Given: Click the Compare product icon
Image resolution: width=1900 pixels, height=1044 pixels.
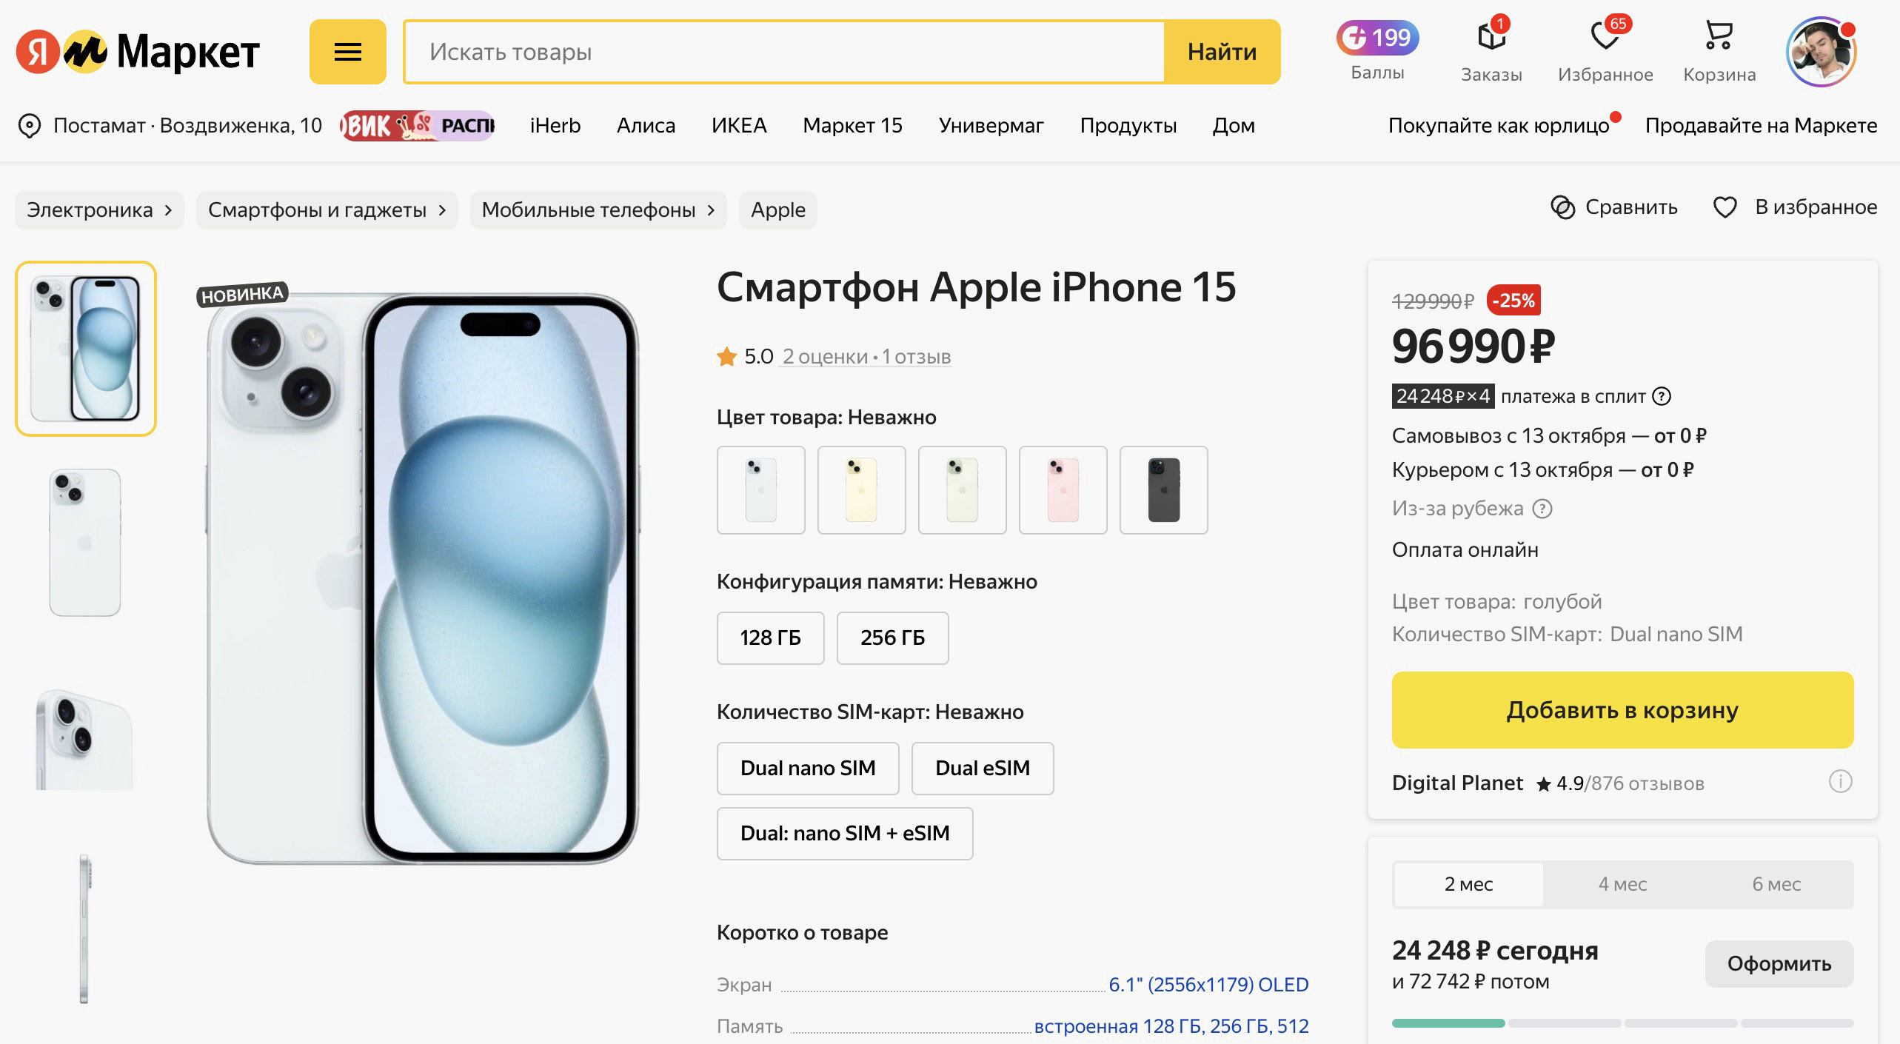Looking at the screenshot, I should (1562, 207).
